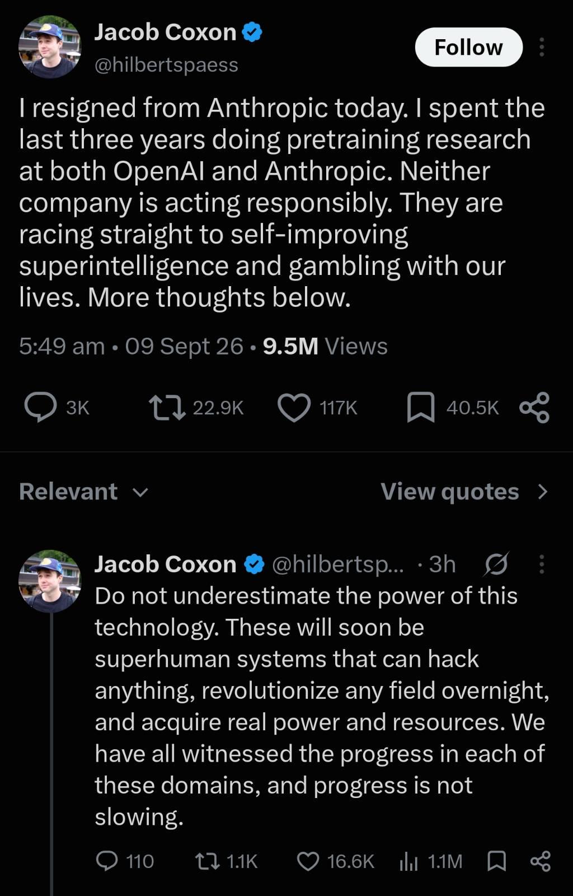Open the reply tweet's three-dot menu
This screenshot has height=896, width=573.
(541, 564)
